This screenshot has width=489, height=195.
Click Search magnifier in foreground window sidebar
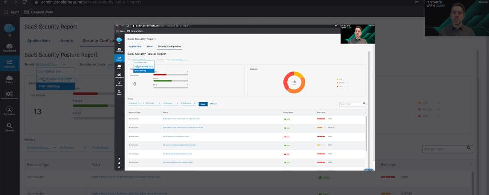119,92
